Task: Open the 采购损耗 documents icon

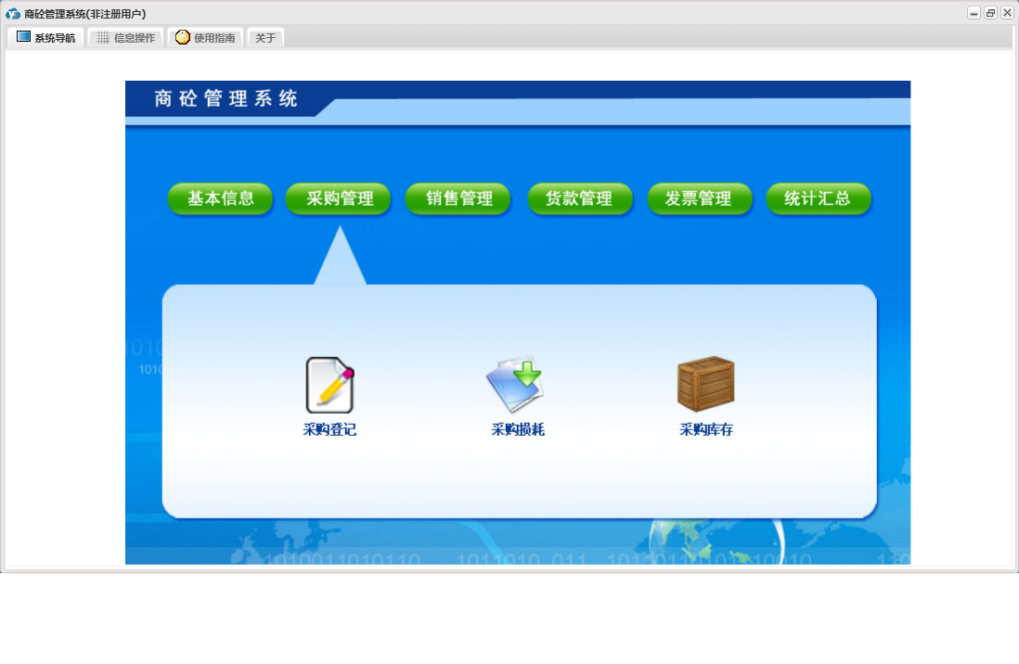Action: pyautogui.click(x=515, y=384)
